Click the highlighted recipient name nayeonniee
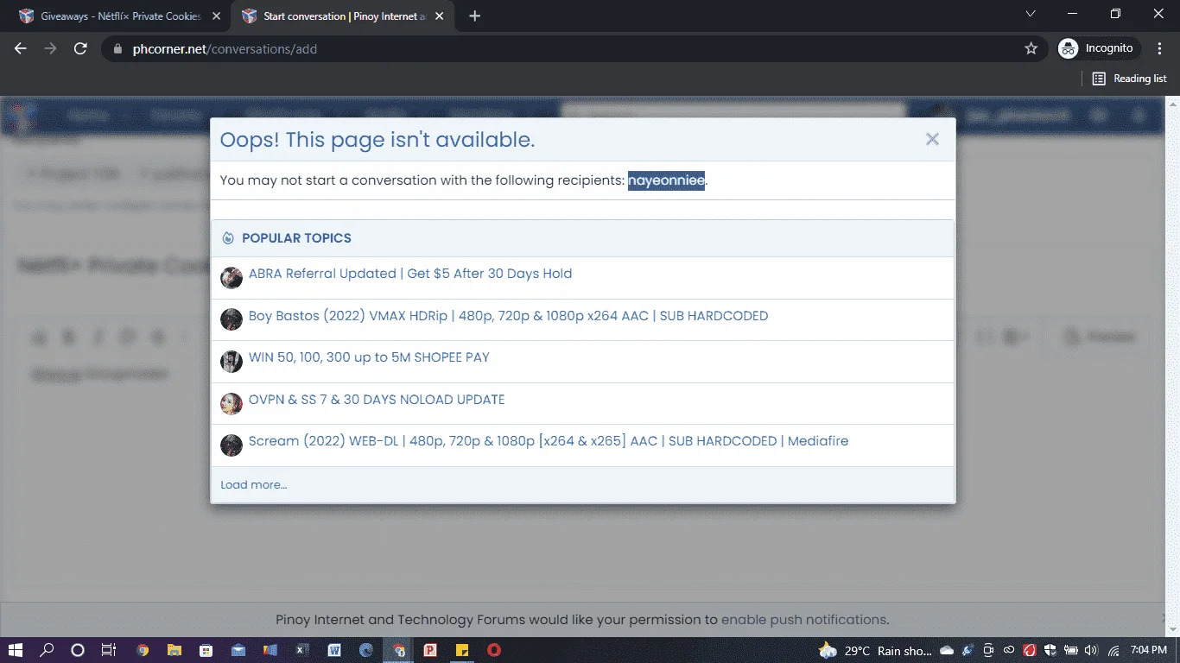This screenshot has width=1180, height=663. pyautogui.click(x=666, y=180)
